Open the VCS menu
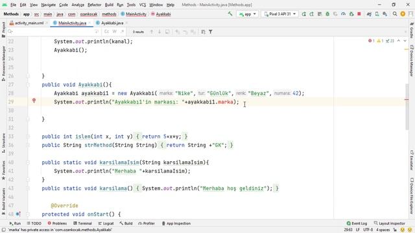The height and width of the screenshot is (233, 415). [x=143, y=5]
